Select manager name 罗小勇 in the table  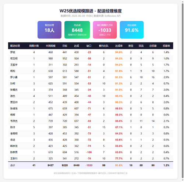(14, 77)
